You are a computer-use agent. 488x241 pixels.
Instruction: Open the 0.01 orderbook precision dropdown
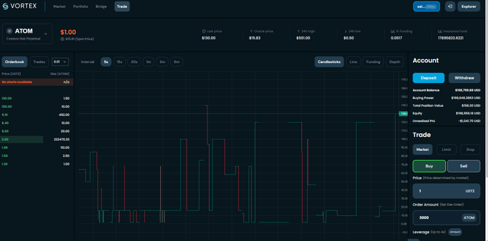pos(60,62)
